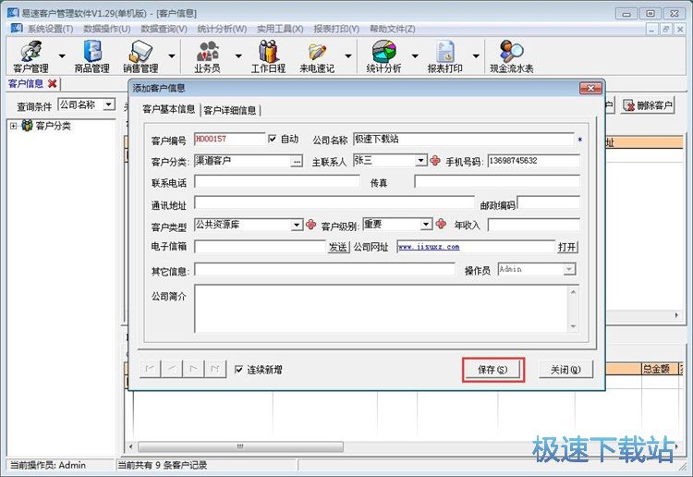The image size is (693, 477).
Task: Expand the 销售管理 dropdown arrow
Action: [172, 56]
